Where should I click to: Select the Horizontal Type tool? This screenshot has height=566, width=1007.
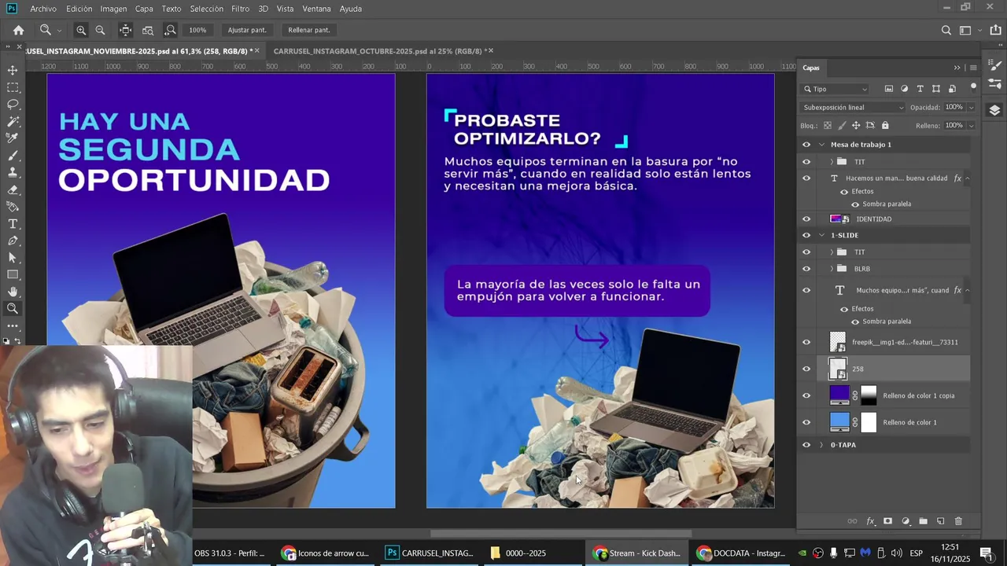13,224
